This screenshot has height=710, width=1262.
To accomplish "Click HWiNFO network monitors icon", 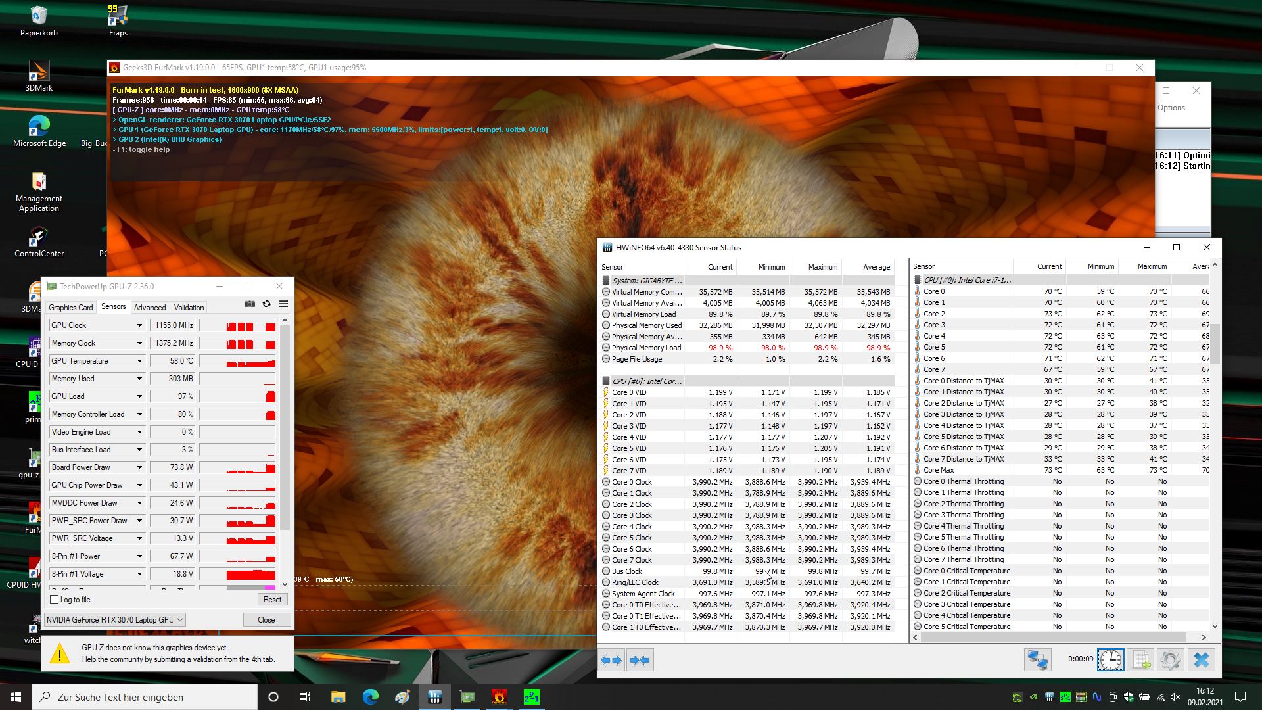I will click(1038, 660).
